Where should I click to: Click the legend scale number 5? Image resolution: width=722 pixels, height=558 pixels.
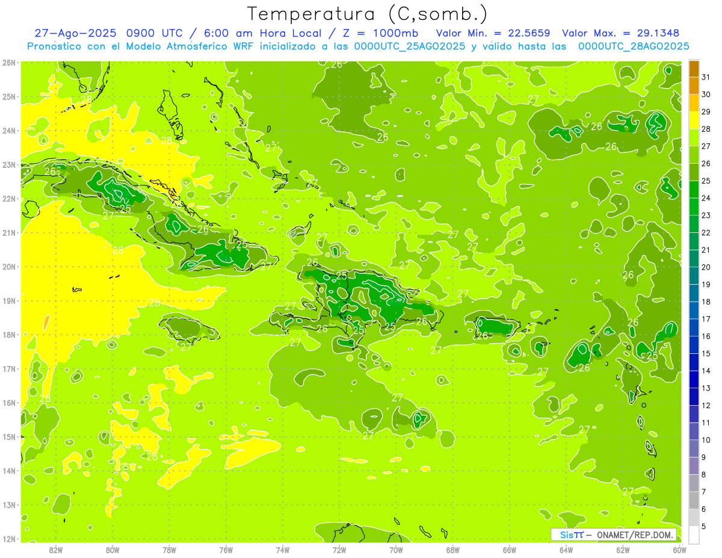point(704,527)
